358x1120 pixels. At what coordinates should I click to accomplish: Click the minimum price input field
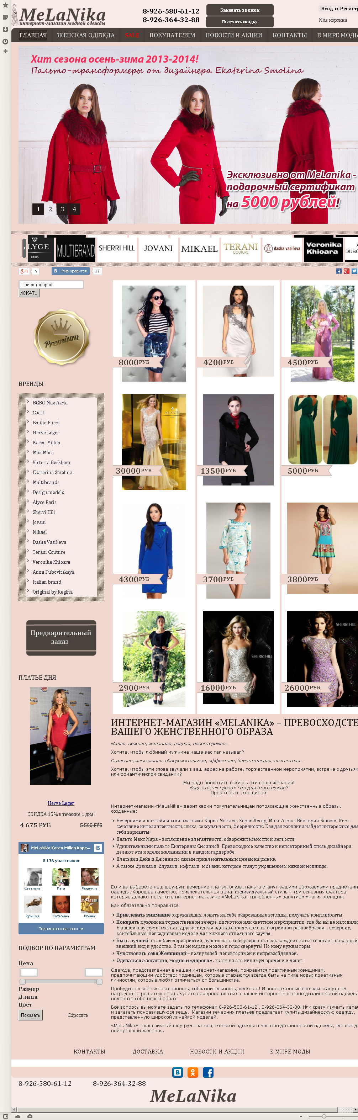pos(29,972)
